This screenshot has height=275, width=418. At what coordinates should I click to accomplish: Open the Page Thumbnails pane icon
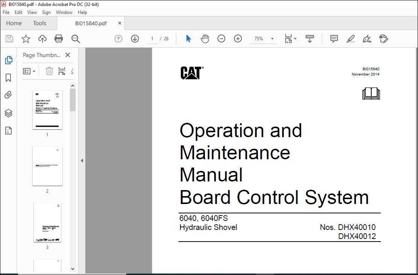pos(9,60)
